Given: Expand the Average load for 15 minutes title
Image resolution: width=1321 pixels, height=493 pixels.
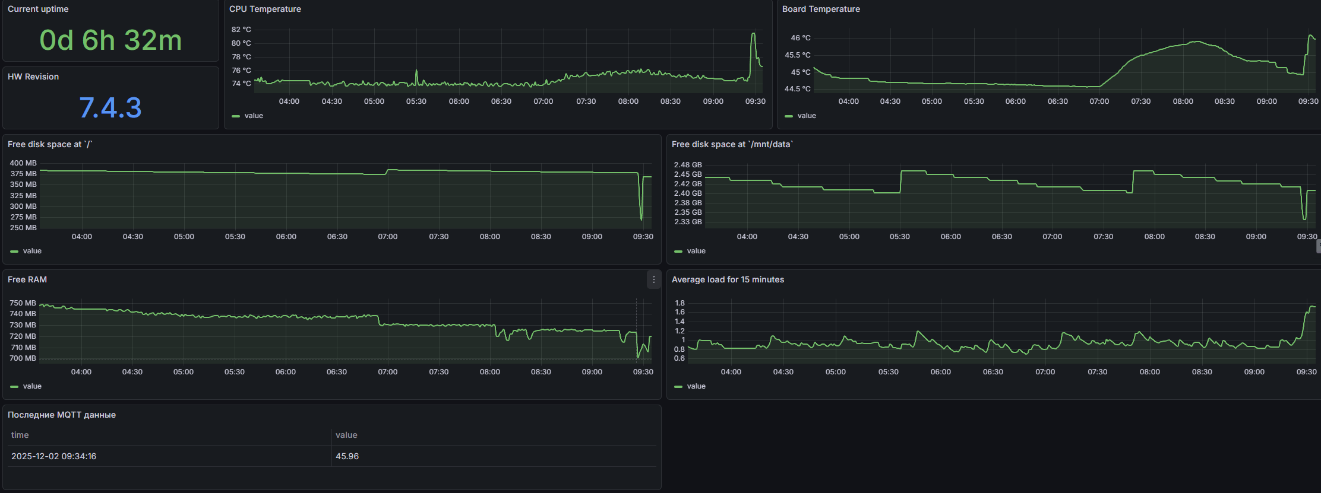Looking at the screenshot, I should pyautogui.click(x=727, y=279).
